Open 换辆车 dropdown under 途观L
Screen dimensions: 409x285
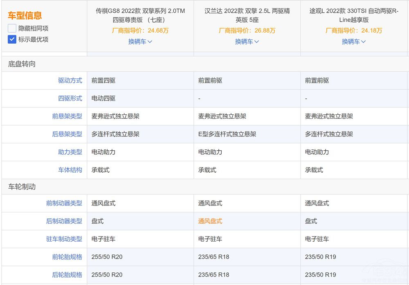354,42
